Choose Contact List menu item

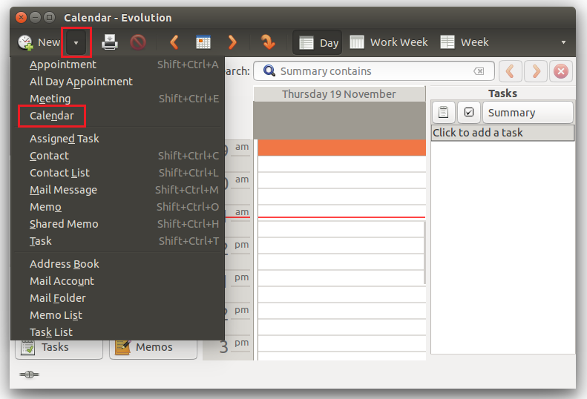[x=117, y=173]
